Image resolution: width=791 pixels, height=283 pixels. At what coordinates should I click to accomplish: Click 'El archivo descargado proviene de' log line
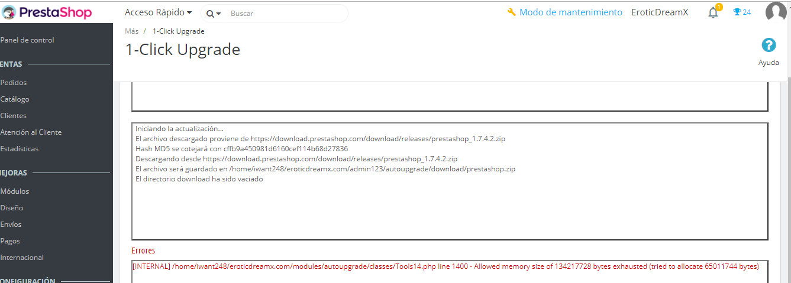coord(320,139)
